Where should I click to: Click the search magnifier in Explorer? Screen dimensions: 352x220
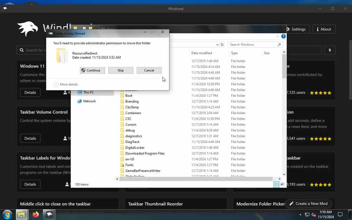[x=279, y=45]
